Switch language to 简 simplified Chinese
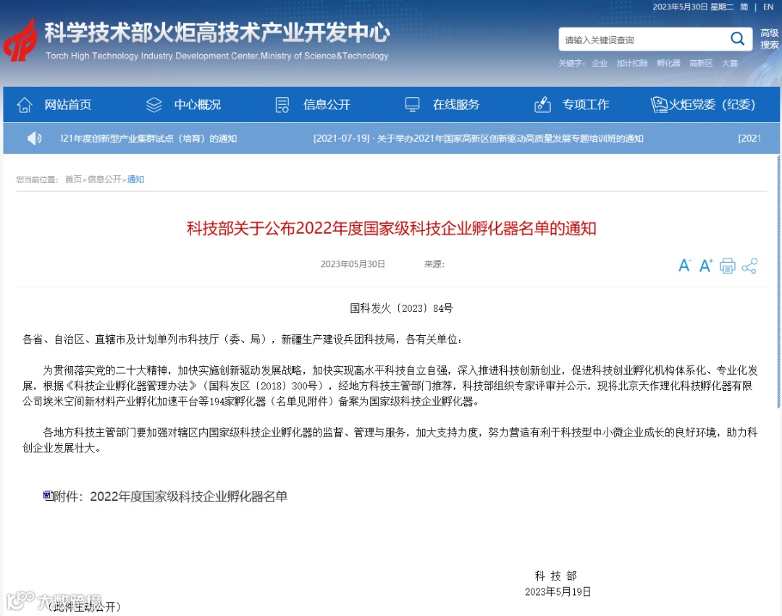The image size is (782, 616). (744, 7)
